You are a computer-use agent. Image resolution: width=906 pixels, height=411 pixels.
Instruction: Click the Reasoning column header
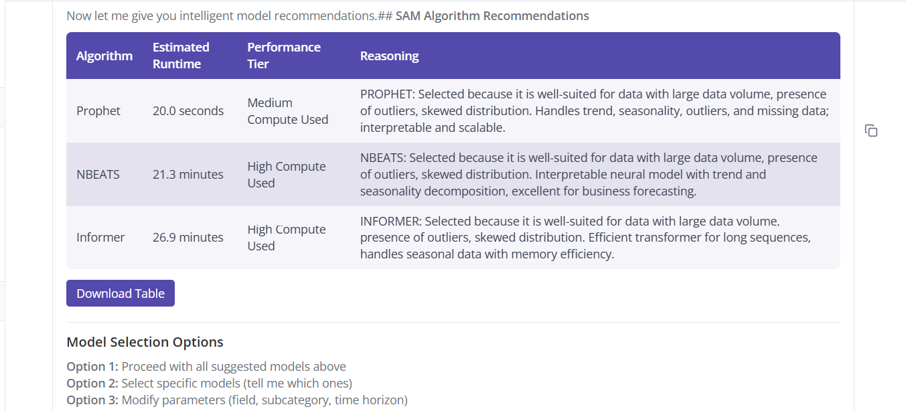pos(389,56)
